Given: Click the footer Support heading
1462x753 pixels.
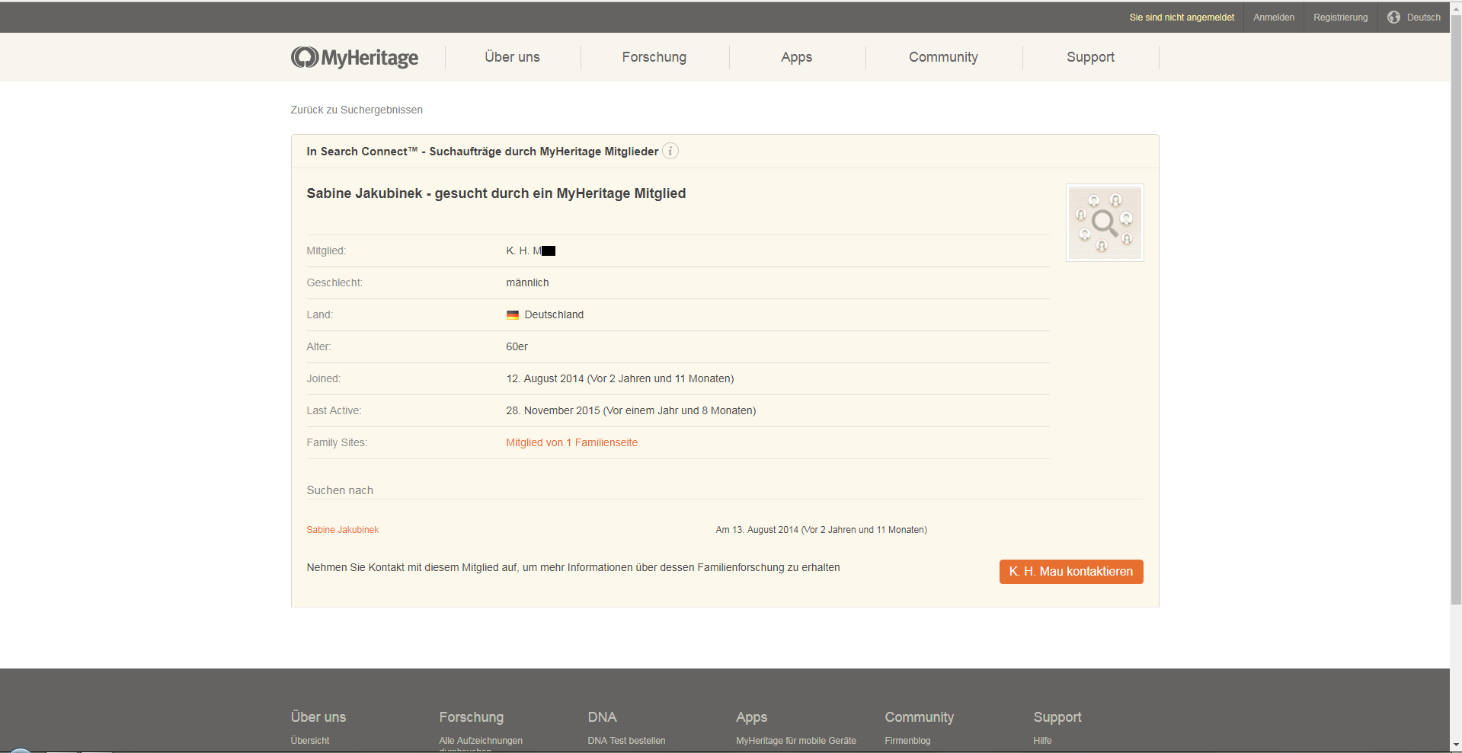Looking at the screenshot, I should (x=1057, y=717).
